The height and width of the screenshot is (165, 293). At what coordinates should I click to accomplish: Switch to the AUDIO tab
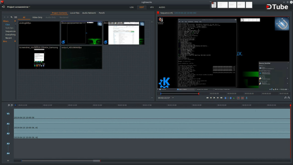click(162, 7)
